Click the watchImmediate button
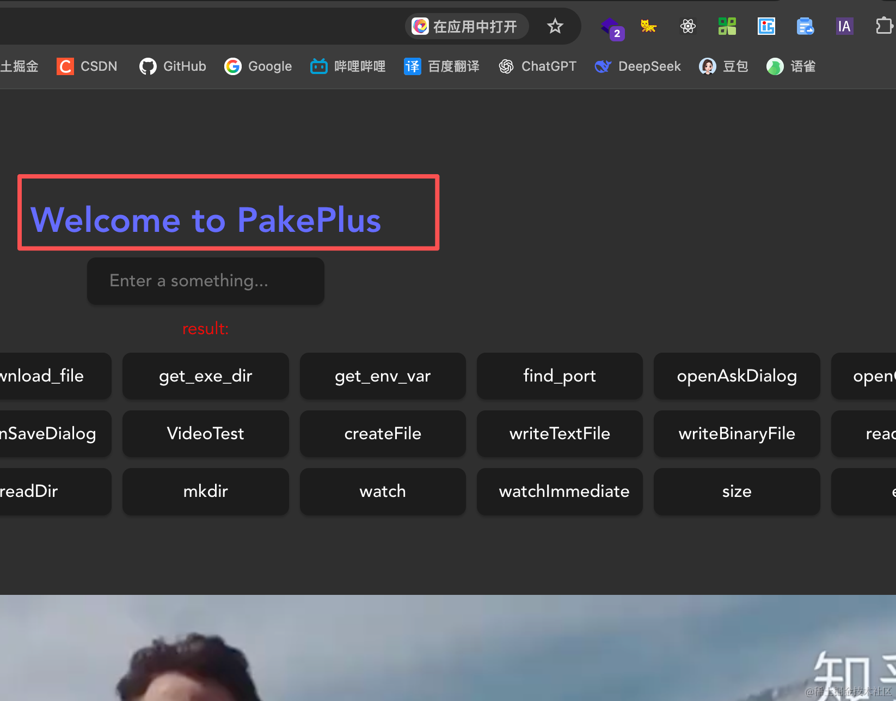Screen dimensions: 896x701 point(560,491)
